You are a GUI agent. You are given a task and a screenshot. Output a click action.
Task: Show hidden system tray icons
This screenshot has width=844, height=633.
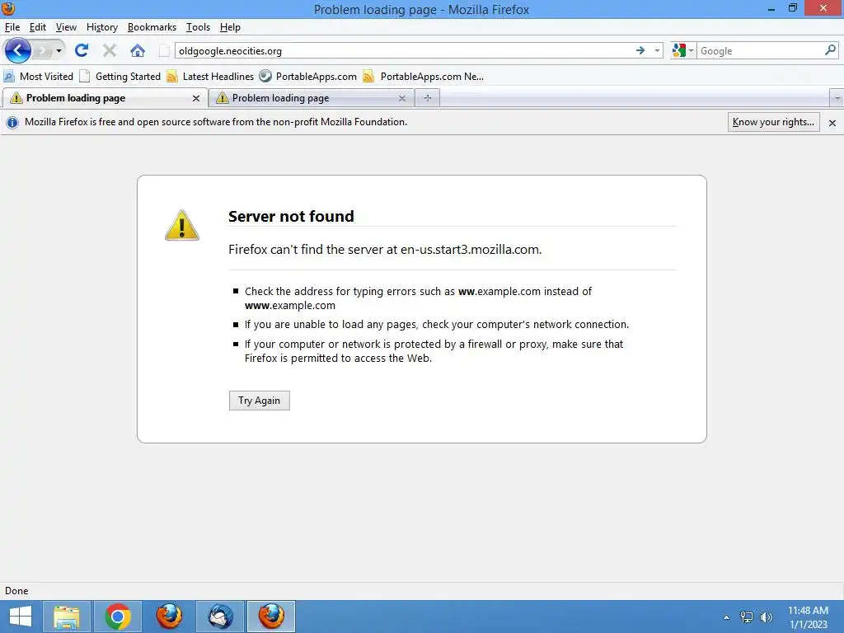[x=727, y=617]
